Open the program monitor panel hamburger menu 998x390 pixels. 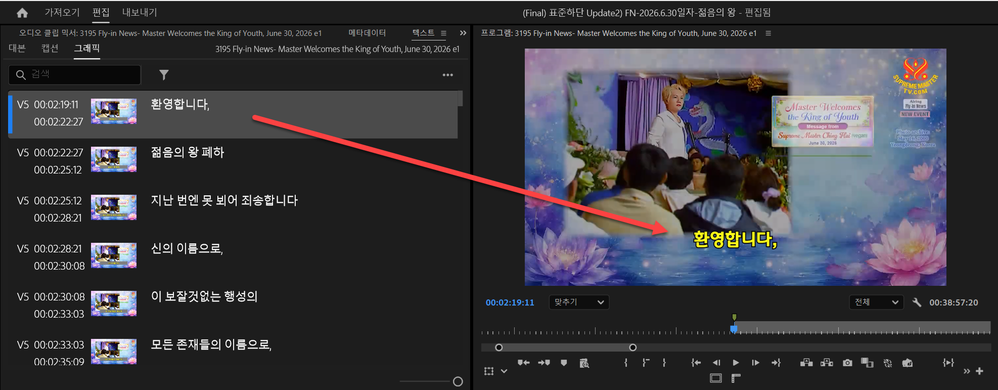[768, 33]
